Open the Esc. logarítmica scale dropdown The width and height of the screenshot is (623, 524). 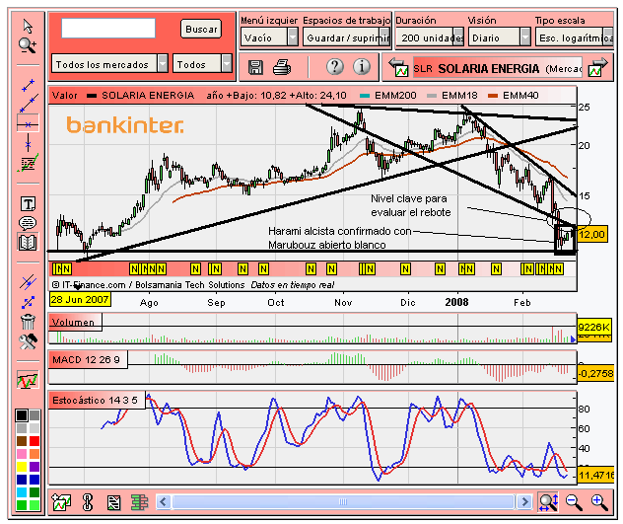click(x=574, y=37)
